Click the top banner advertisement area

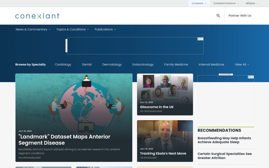tap(135, 46)
